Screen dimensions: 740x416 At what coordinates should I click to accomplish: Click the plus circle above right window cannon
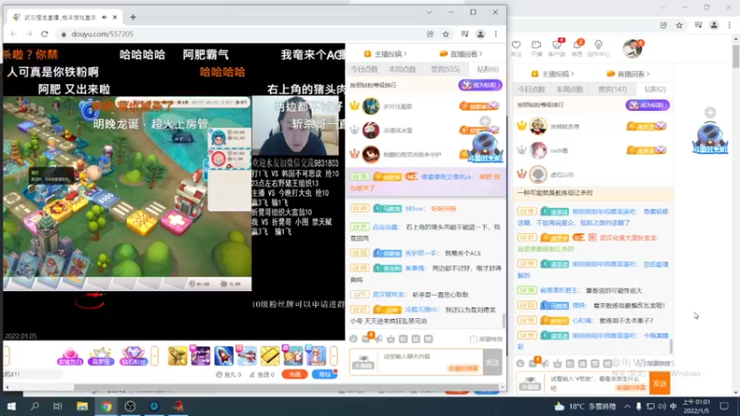coord(709,112)
